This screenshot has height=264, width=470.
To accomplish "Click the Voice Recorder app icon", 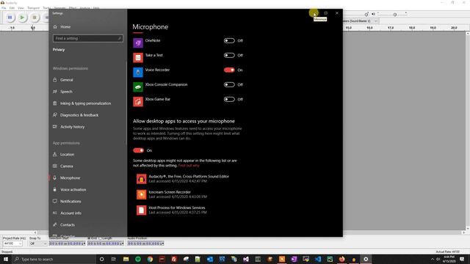I will point(138,72).
